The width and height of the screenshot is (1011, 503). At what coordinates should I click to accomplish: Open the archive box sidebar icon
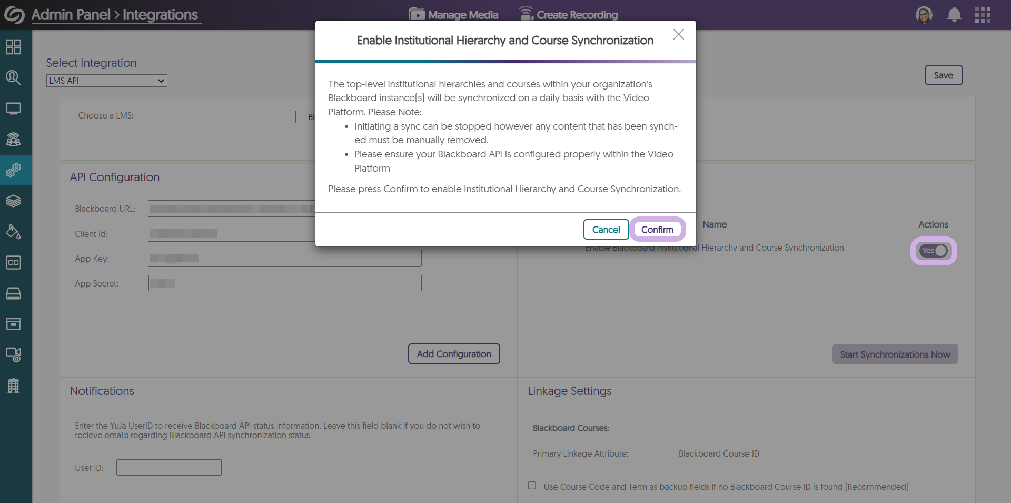[13, 324]
